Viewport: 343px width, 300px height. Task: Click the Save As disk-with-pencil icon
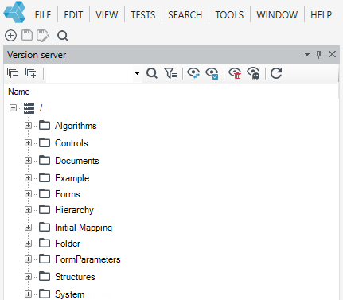click(x=43, y=36)
